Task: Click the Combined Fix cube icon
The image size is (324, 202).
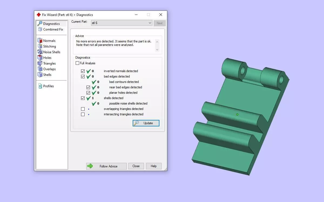Action: 40,29
